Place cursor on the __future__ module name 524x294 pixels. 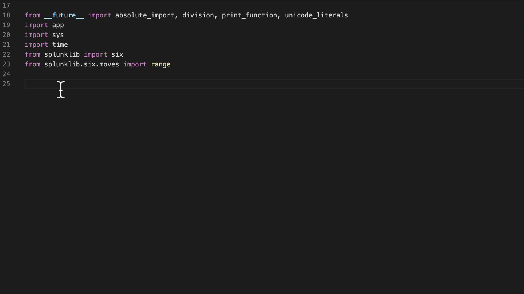64,15
